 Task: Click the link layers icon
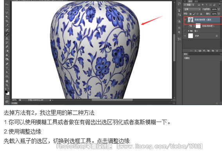pyautogui.click(x=191, y=51)
